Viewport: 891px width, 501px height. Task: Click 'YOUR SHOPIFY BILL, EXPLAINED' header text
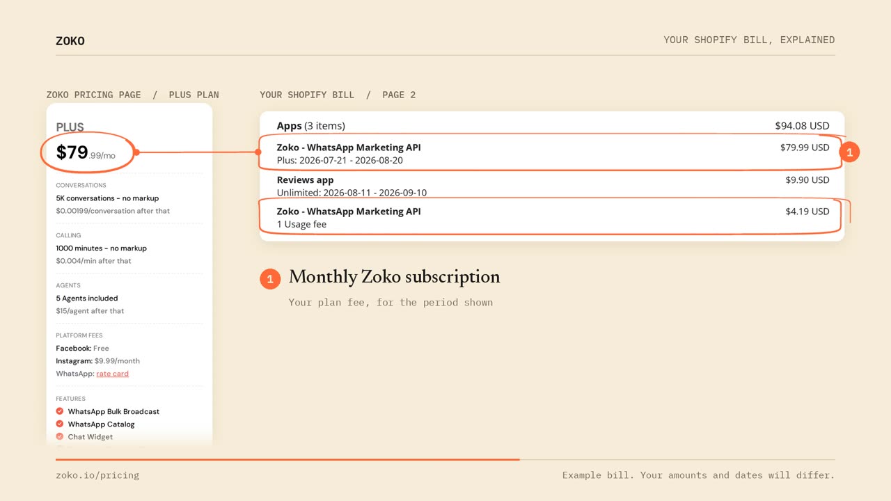point(749,40)
